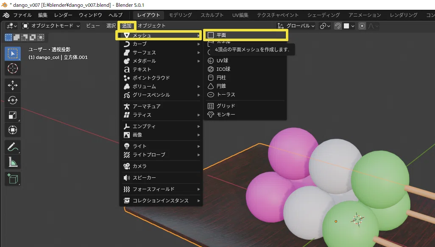435x247 pixels.
Task: Click the Blender logo menu icon
Action: coord(6,15)
